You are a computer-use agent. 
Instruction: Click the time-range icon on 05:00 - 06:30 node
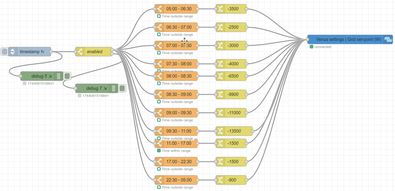[159, 9]
